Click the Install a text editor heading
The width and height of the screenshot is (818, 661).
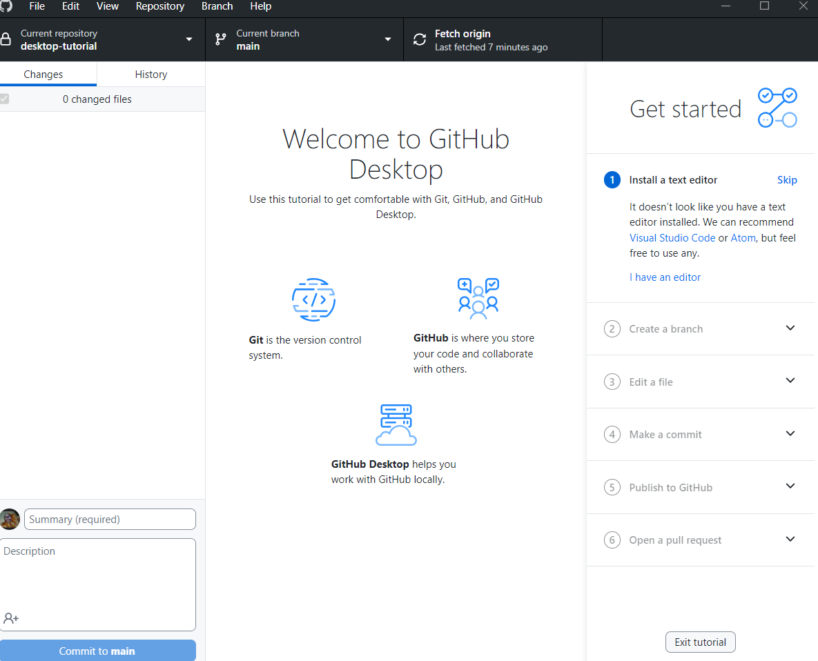pyautogui.click(x=673, y=180)
